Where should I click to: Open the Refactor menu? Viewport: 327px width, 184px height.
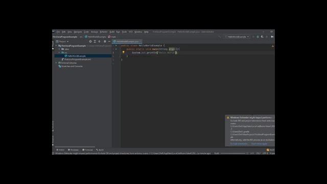click(104, 32)
